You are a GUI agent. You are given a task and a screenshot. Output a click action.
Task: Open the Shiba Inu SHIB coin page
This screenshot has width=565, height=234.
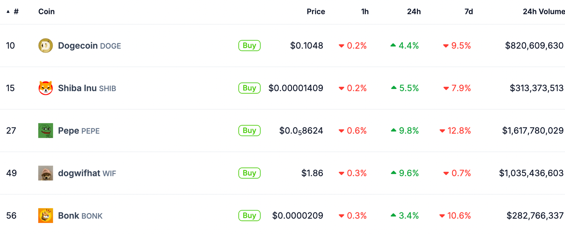(87, 88)
